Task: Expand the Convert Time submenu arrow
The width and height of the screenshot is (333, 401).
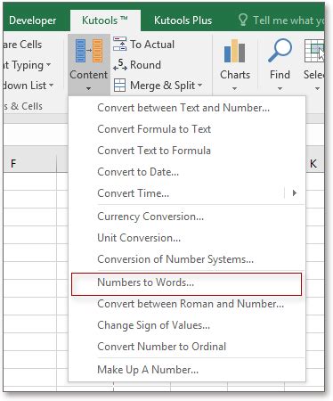Action: [x=295, y=193]
